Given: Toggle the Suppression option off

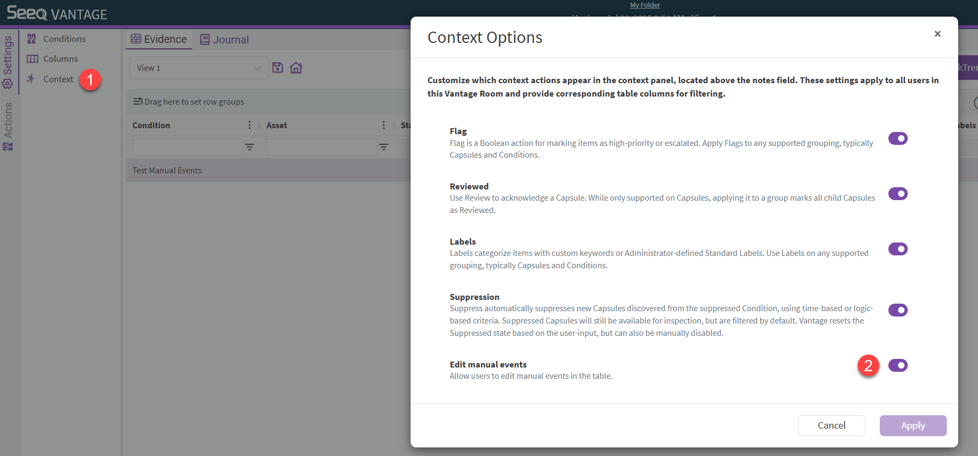Looking at the screenshot, I should click(897, 310).
